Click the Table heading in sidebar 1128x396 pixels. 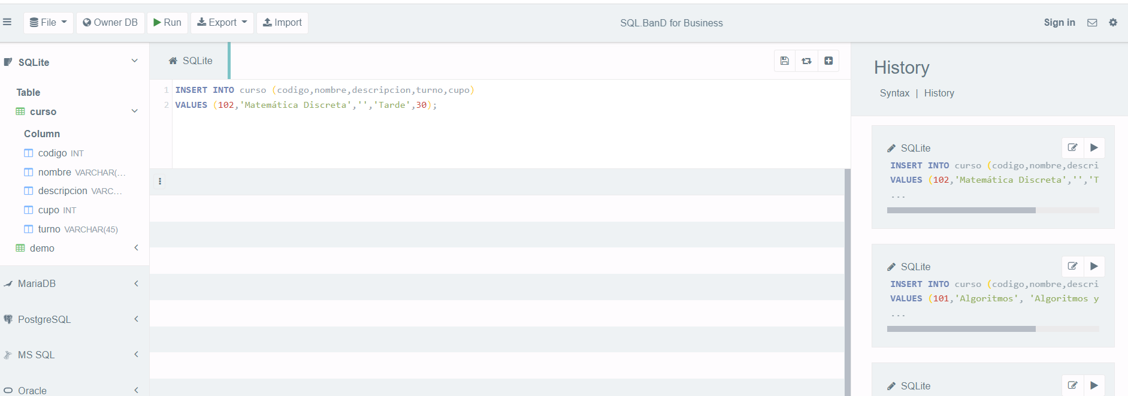(x=28, y=92)
